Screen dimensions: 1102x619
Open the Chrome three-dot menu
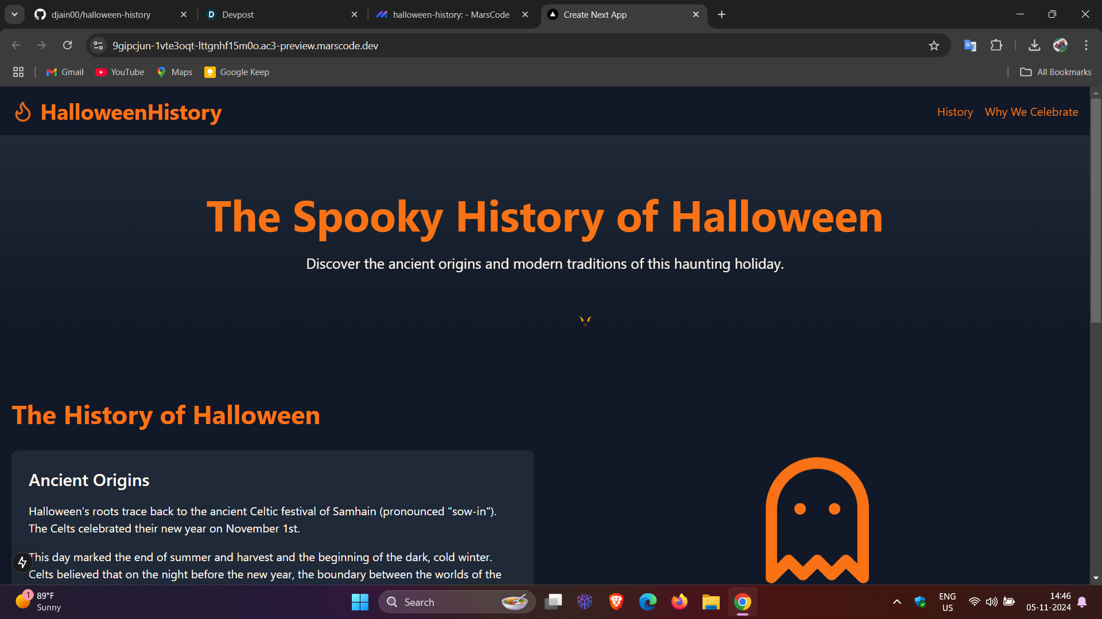(1086, 46)
